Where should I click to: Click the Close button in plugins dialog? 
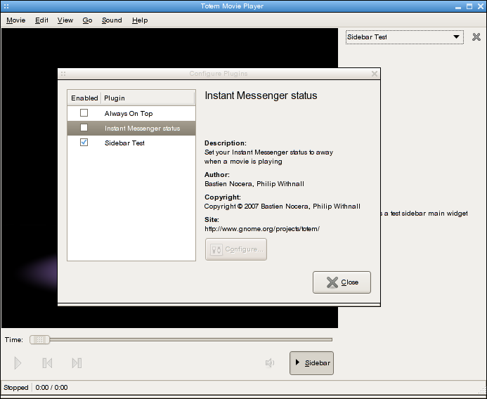coord(342,282)
